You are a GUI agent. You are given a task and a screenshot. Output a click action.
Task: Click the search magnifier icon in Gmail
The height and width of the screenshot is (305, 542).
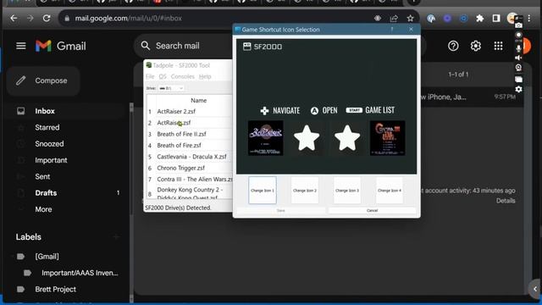146,46
